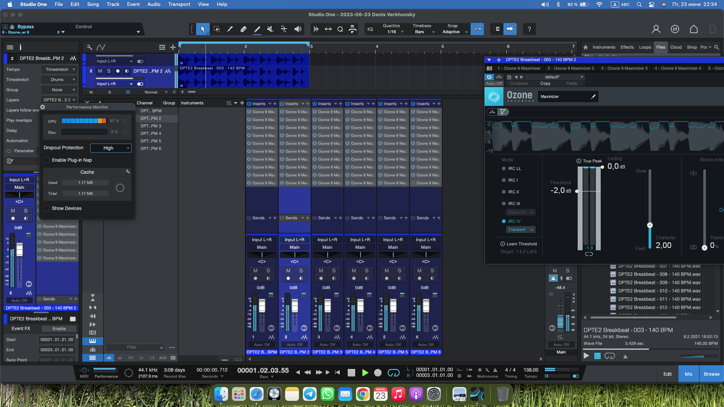The image size is (724, 407).
Task: Open the IRC IV Transient style dropdown
Action: pos(520,230)
